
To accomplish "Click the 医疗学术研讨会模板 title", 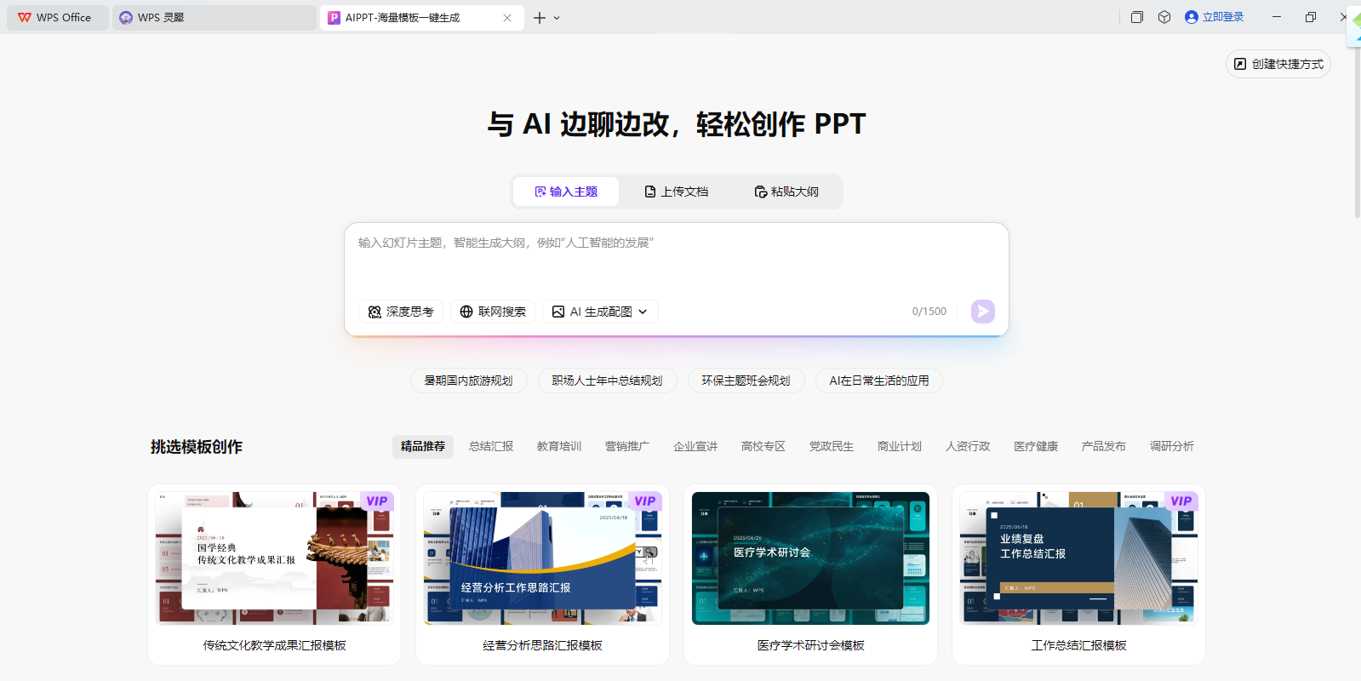I will tap(810, 645).
